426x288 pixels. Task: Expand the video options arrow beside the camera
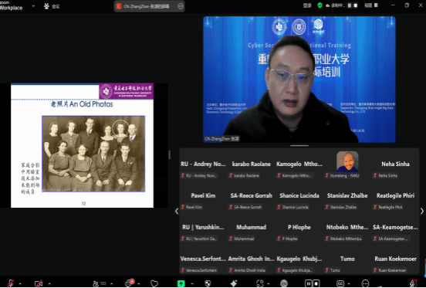(x=49, y=283)
